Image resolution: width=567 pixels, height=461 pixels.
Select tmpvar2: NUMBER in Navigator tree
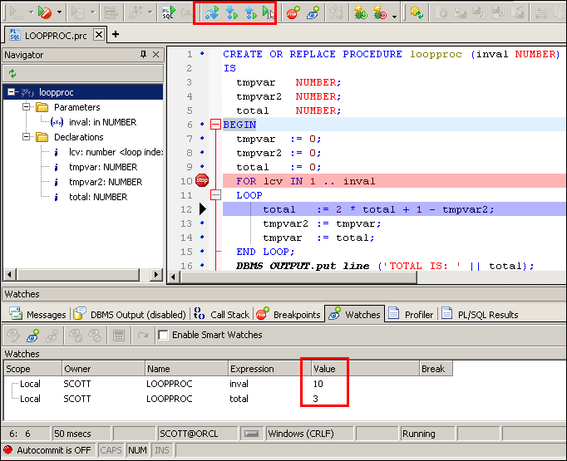[x=105, y=182]
